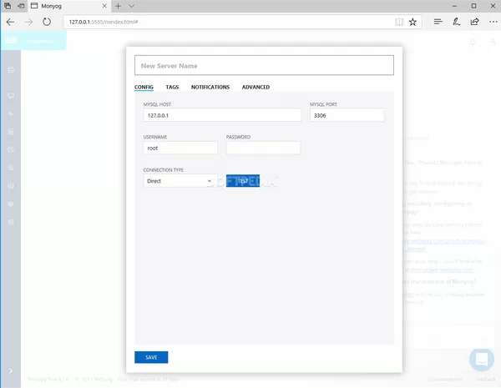
Task: Open the Feedback footer link
Action: tap(485, 379)
